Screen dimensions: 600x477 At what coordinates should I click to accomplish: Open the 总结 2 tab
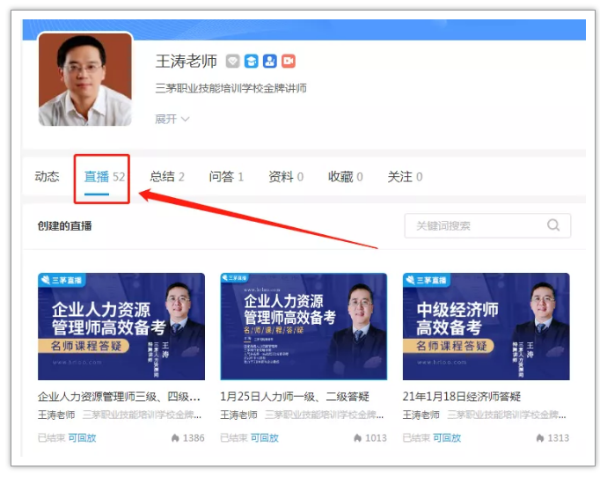point(167,177)
